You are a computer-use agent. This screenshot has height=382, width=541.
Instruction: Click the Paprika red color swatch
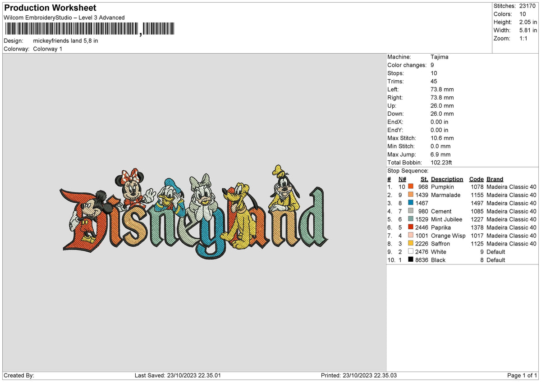click(x=411, y=227)
